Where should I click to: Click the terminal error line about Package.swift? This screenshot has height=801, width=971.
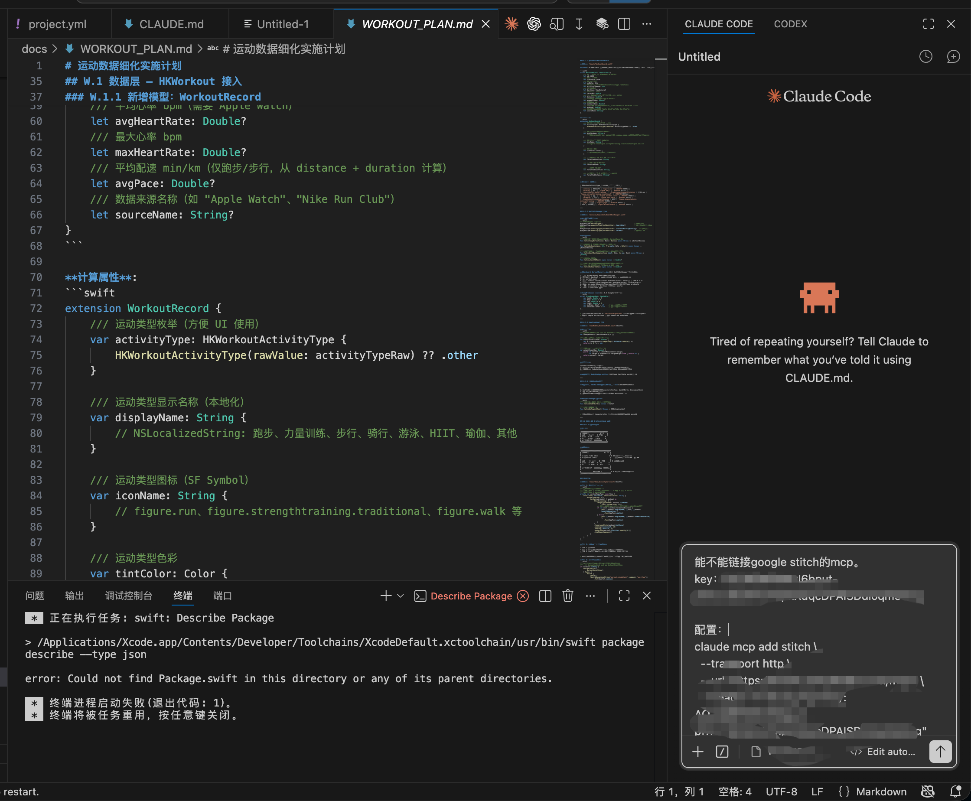[289, 678]
